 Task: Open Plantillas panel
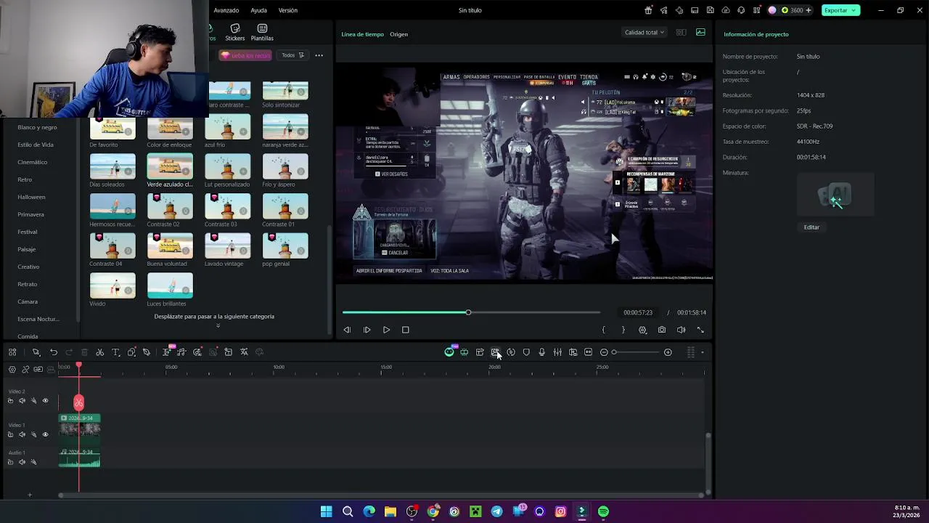point(262,33)
